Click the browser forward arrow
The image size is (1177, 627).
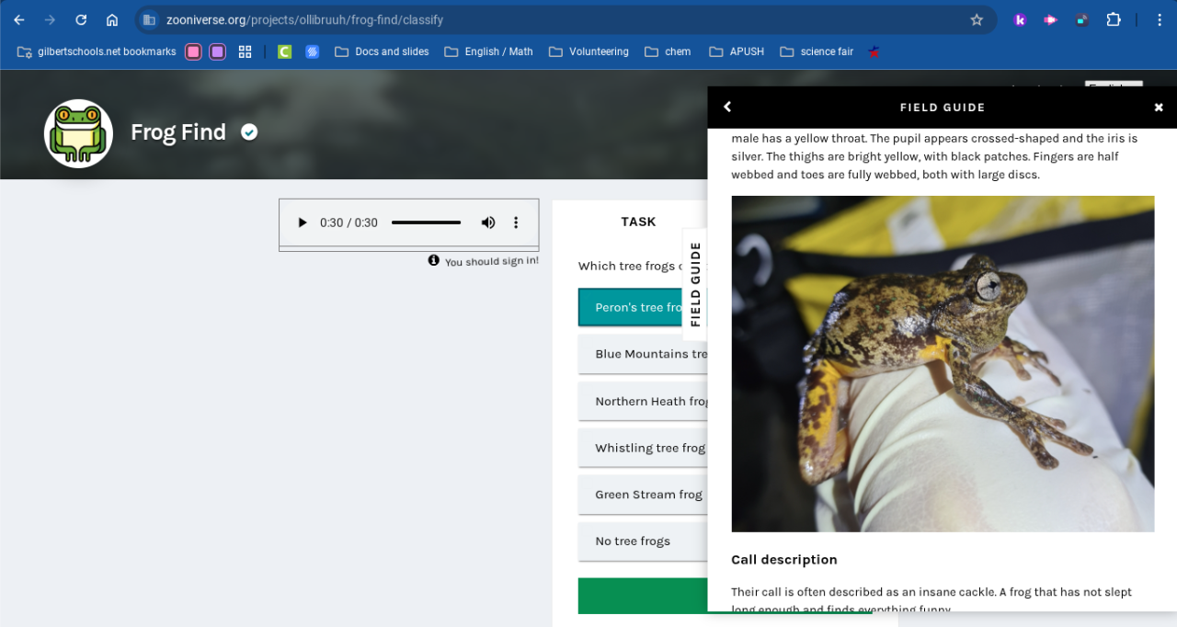click(x=50, y=19)
